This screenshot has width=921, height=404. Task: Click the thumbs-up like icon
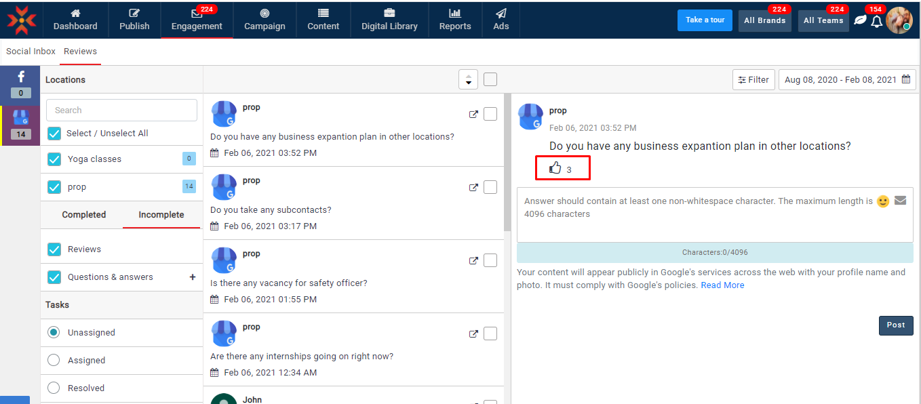coord(555,168)
